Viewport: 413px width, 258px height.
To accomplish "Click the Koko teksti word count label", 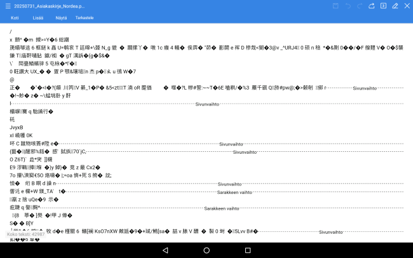I will (x=25, y=234).
